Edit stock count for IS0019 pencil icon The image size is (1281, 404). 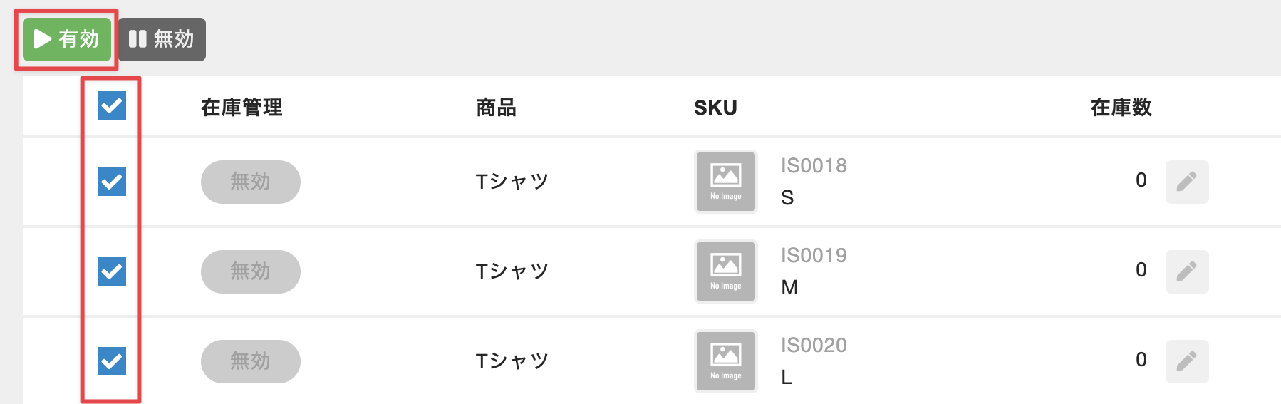1186,271
